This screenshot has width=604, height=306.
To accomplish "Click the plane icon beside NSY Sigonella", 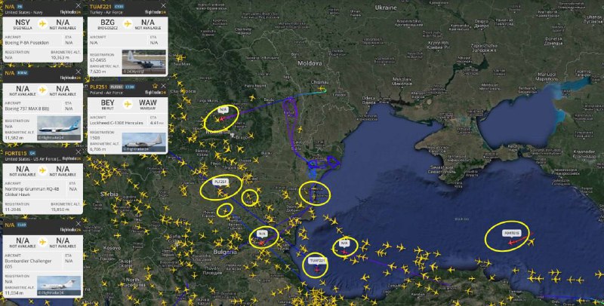I will [x=43, y=24].
